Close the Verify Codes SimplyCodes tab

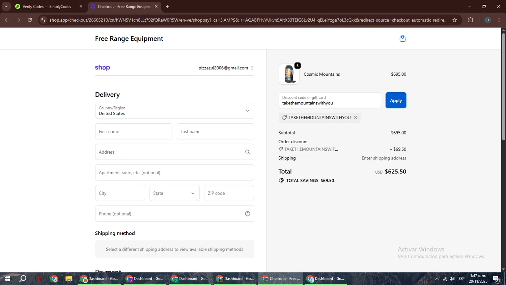tap(81, 6)
